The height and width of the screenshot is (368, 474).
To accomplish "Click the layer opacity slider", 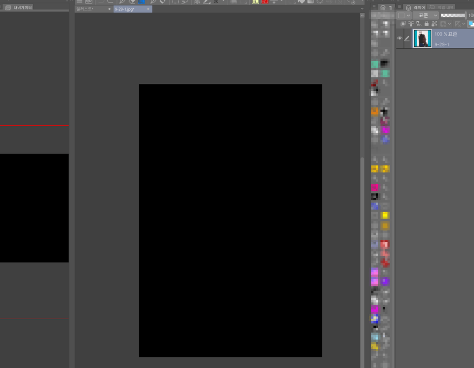I will pos(453,16).
